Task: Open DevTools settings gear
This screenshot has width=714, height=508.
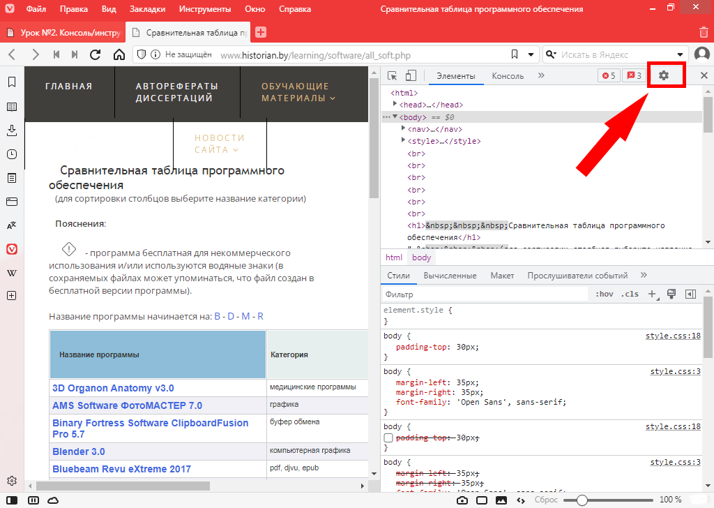Action: pyautogui.click(x=664, y=75)
